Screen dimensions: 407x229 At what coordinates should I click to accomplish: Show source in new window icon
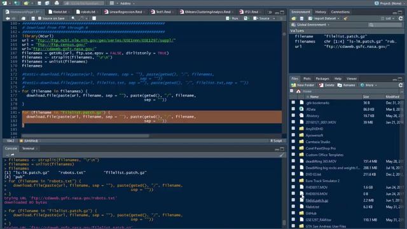[x=24, y=18]
